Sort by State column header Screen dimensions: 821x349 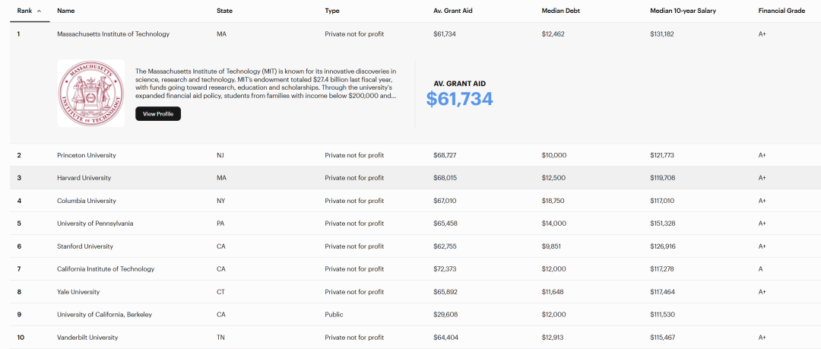coord(224,11)
